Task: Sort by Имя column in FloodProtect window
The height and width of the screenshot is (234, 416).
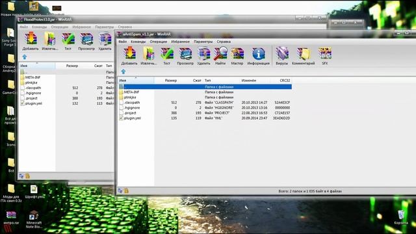Action: pyautogui.click(x=37, y=66)
